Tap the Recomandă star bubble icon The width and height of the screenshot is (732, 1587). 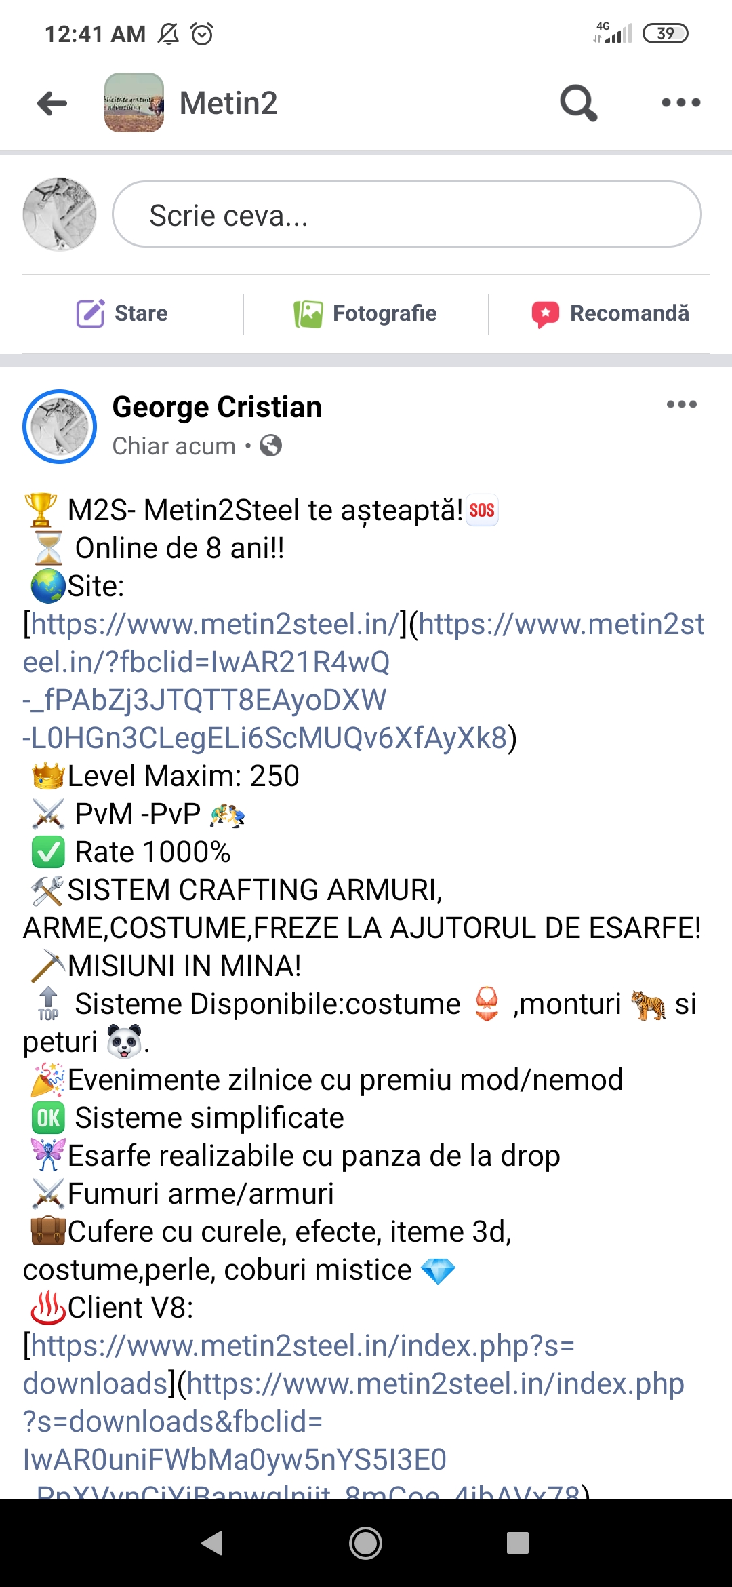(x=546, y=314)
